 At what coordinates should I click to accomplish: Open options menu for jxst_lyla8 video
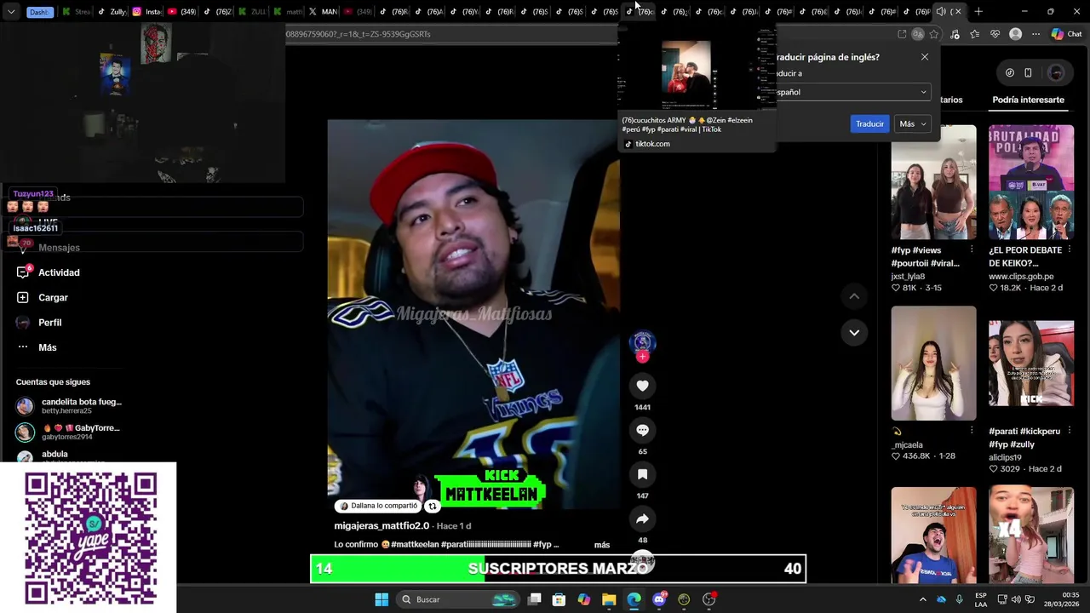pyautogui.click(x=972, y=249)
